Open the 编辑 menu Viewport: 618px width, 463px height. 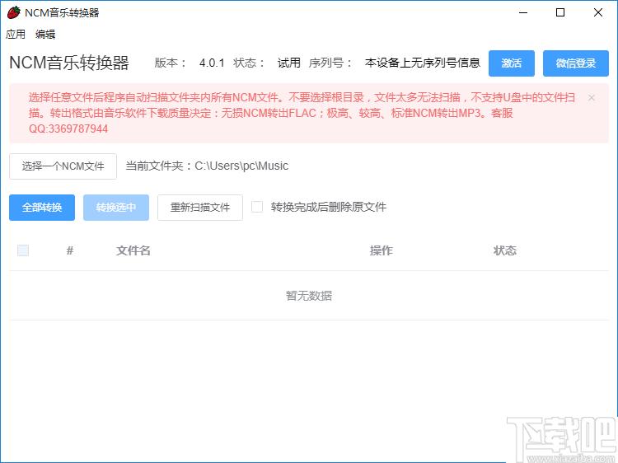tap(45, 35)
